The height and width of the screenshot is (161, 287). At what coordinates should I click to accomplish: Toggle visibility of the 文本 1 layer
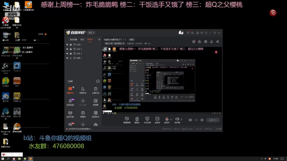67,44
